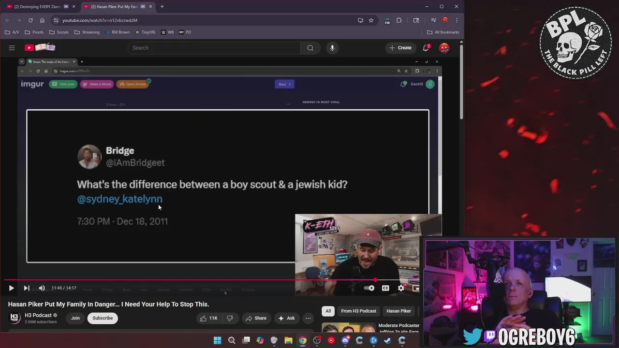Screen dimensions: 619x348
Task: Open the media control icon
Action: point(434,20)
